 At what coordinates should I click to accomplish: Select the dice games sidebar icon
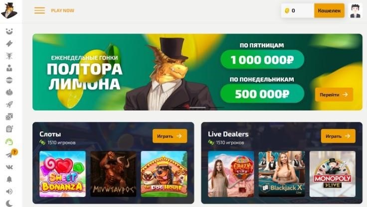pos(9,116)
